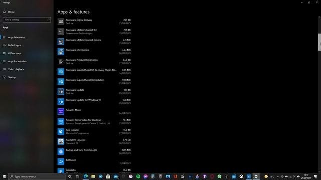The image size is (321, 180).
Task: Click Amazon Prime Video for Windows entry
Action: 94,122
